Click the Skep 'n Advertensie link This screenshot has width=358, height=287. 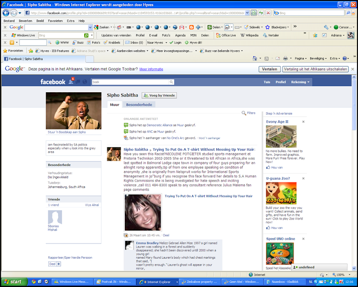[279, 113]
